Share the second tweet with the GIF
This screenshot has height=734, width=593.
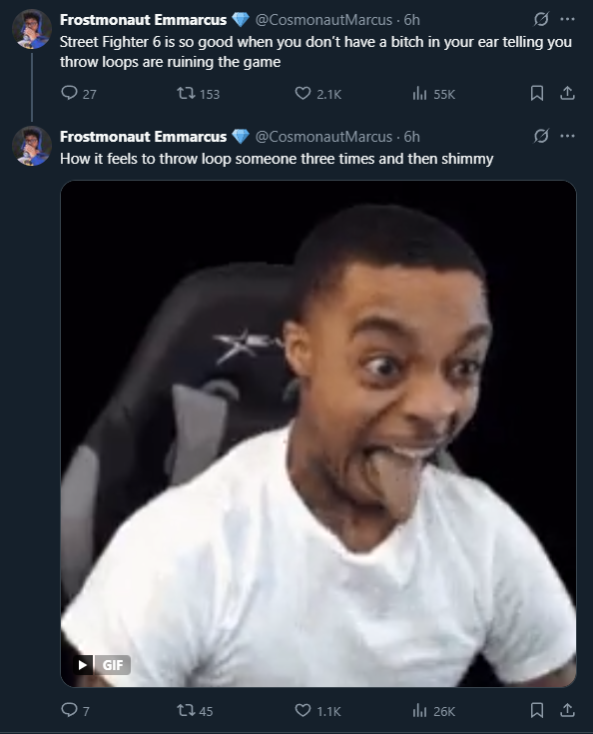click(x=567, y=711)
